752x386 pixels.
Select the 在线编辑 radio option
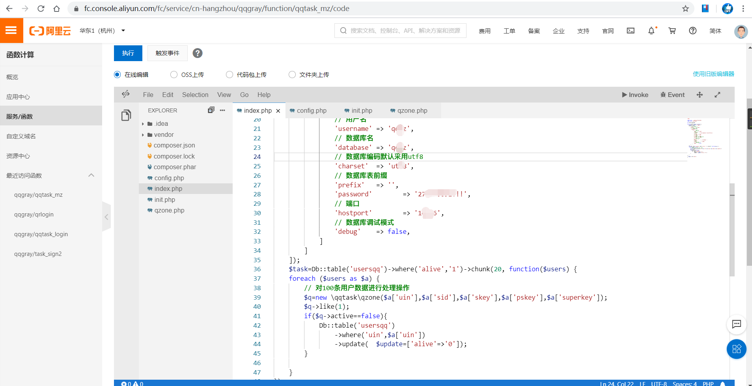118,75
